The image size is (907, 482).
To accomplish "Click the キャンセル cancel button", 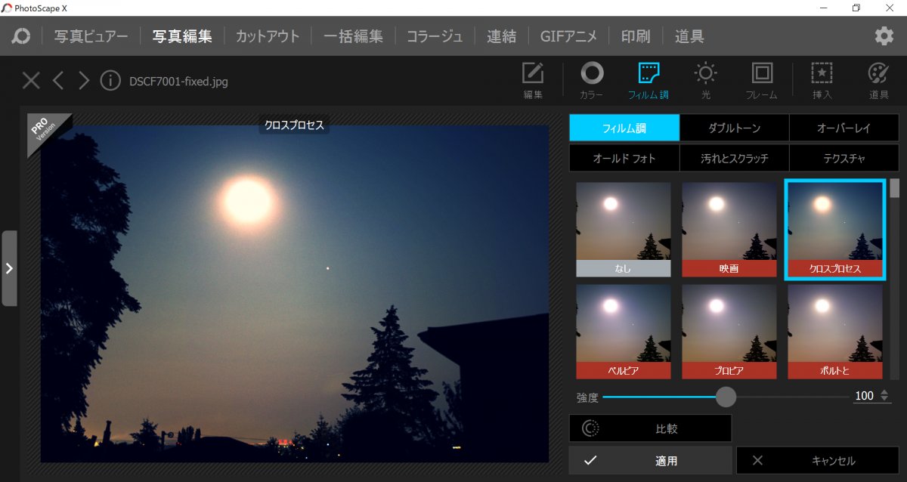I will click(817, 460).
